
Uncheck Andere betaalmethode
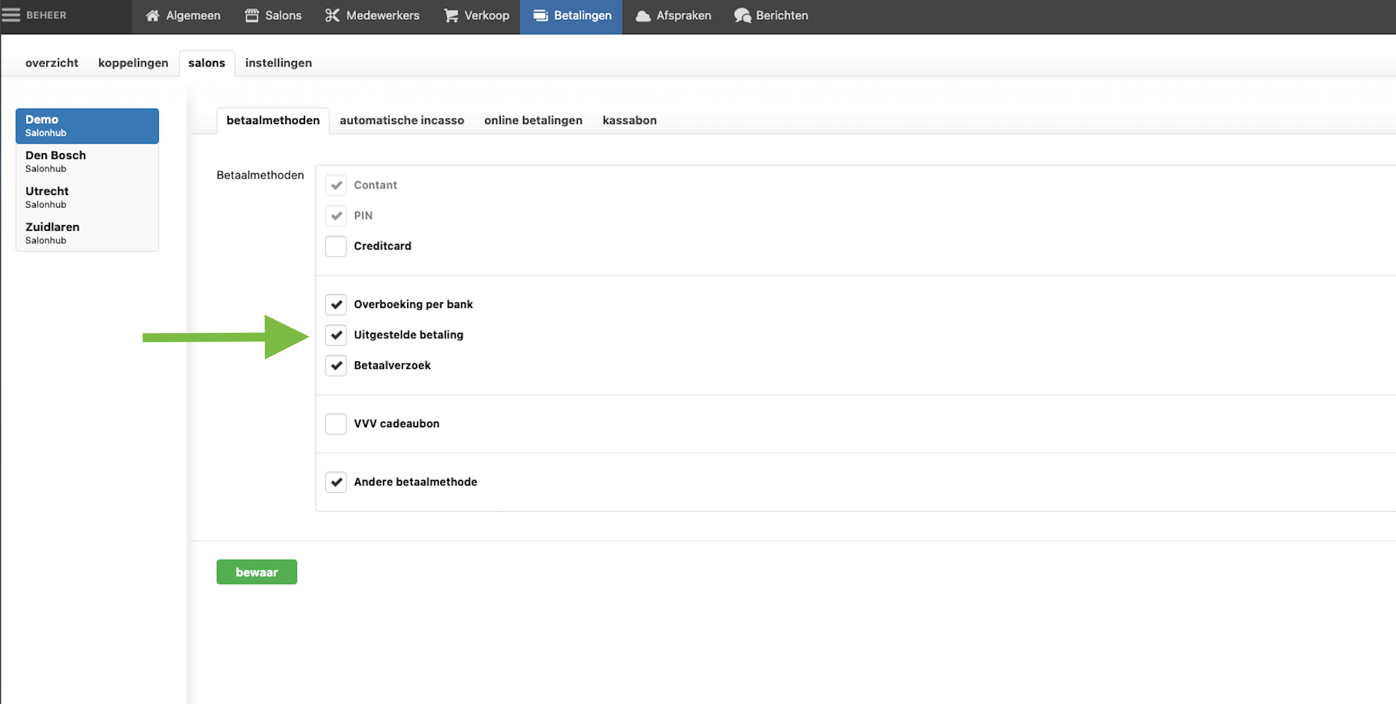pos(336,482)
